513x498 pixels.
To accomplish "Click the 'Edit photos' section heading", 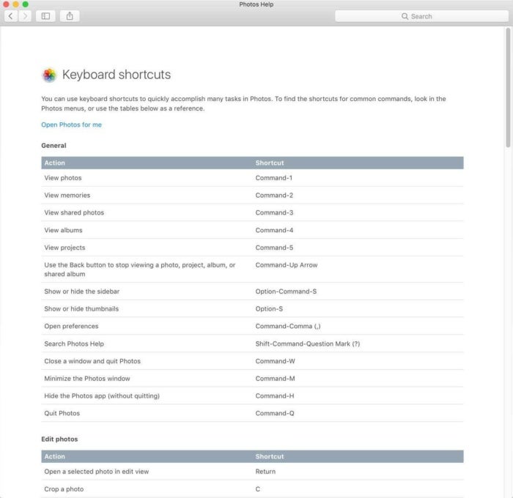I will tap(59, 439).
